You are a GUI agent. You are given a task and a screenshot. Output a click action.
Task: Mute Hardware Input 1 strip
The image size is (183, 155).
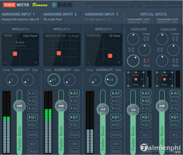tap(33, 151)
